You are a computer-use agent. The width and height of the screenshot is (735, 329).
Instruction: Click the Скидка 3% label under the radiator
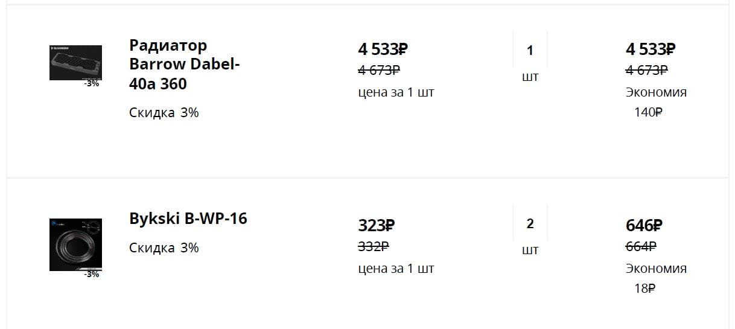(x=164, y=113)
